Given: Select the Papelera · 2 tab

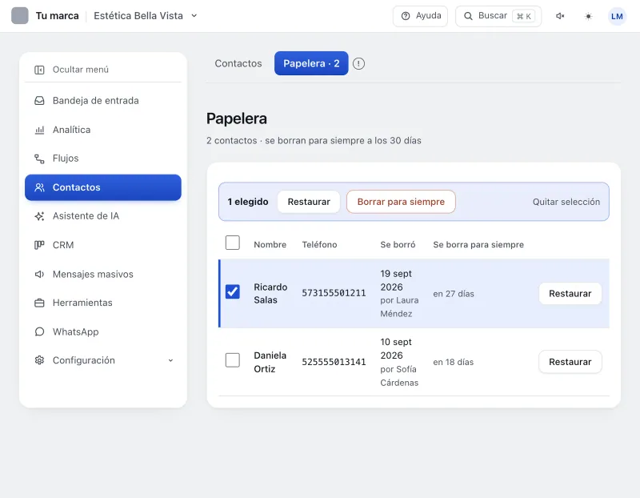Looking at the screenshot, I should tap(311, 63).
